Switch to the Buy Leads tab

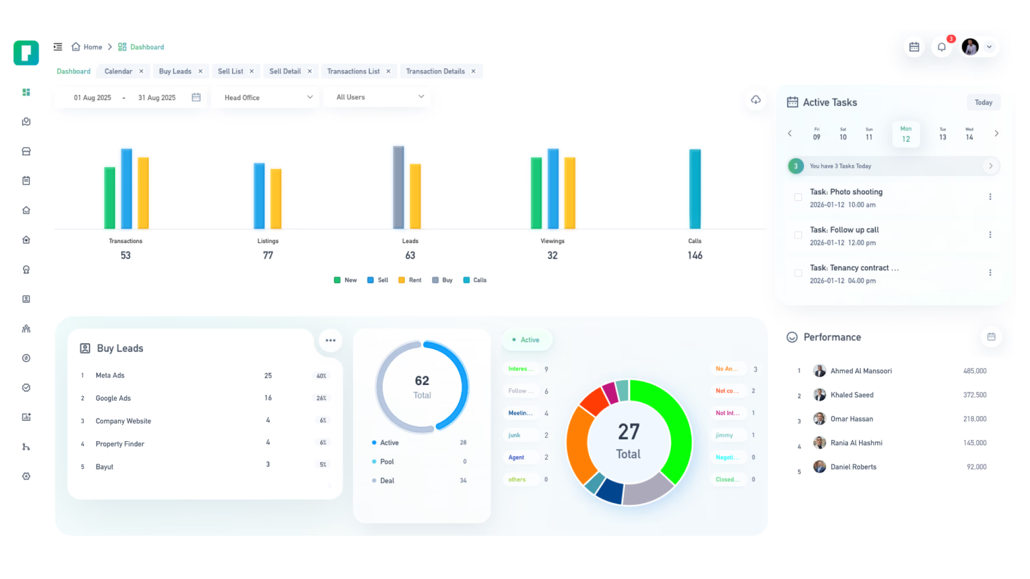(x=175, y=71)
